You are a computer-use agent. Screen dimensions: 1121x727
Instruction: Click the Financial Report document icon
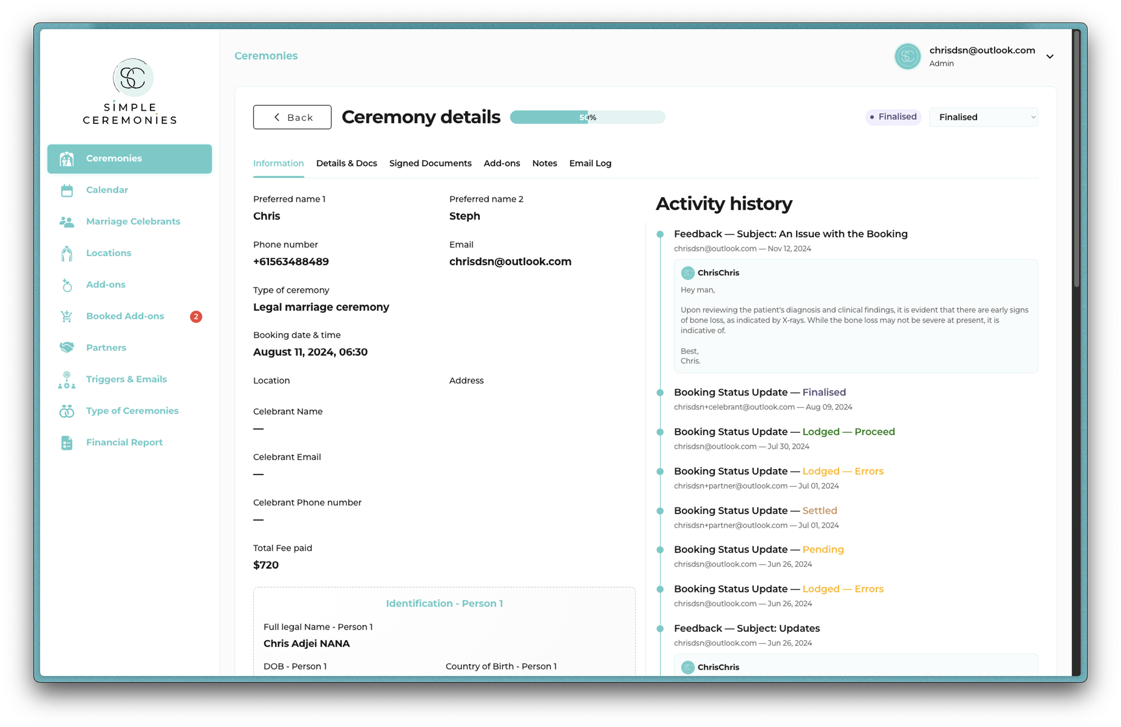coord(66,442)
